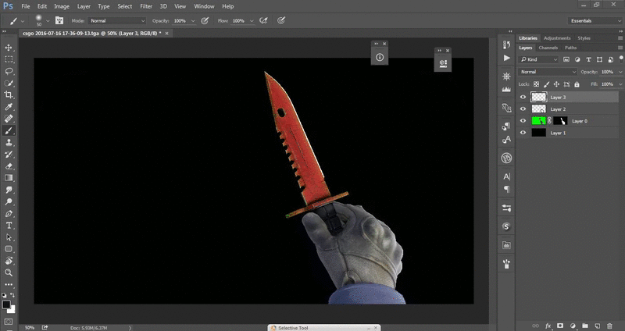Toggle lock image pixels brush icon
This screenshot has height=331, width=625.
546,84
